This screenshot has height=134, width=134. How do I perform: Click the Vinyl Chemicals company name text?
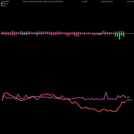click(x=107, y=2)
